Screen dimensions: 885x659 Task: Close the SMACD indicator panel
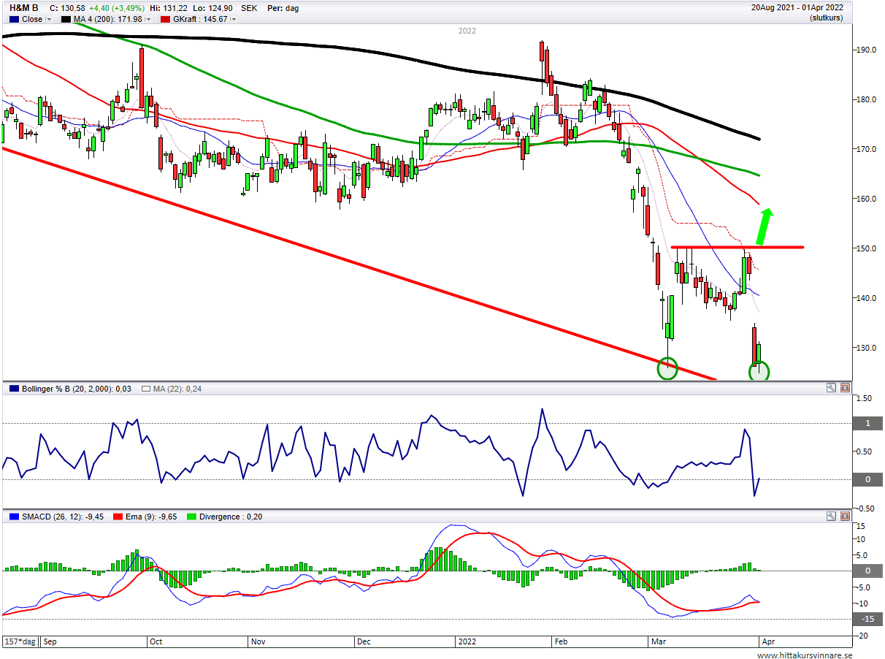[x=845, y=516]
